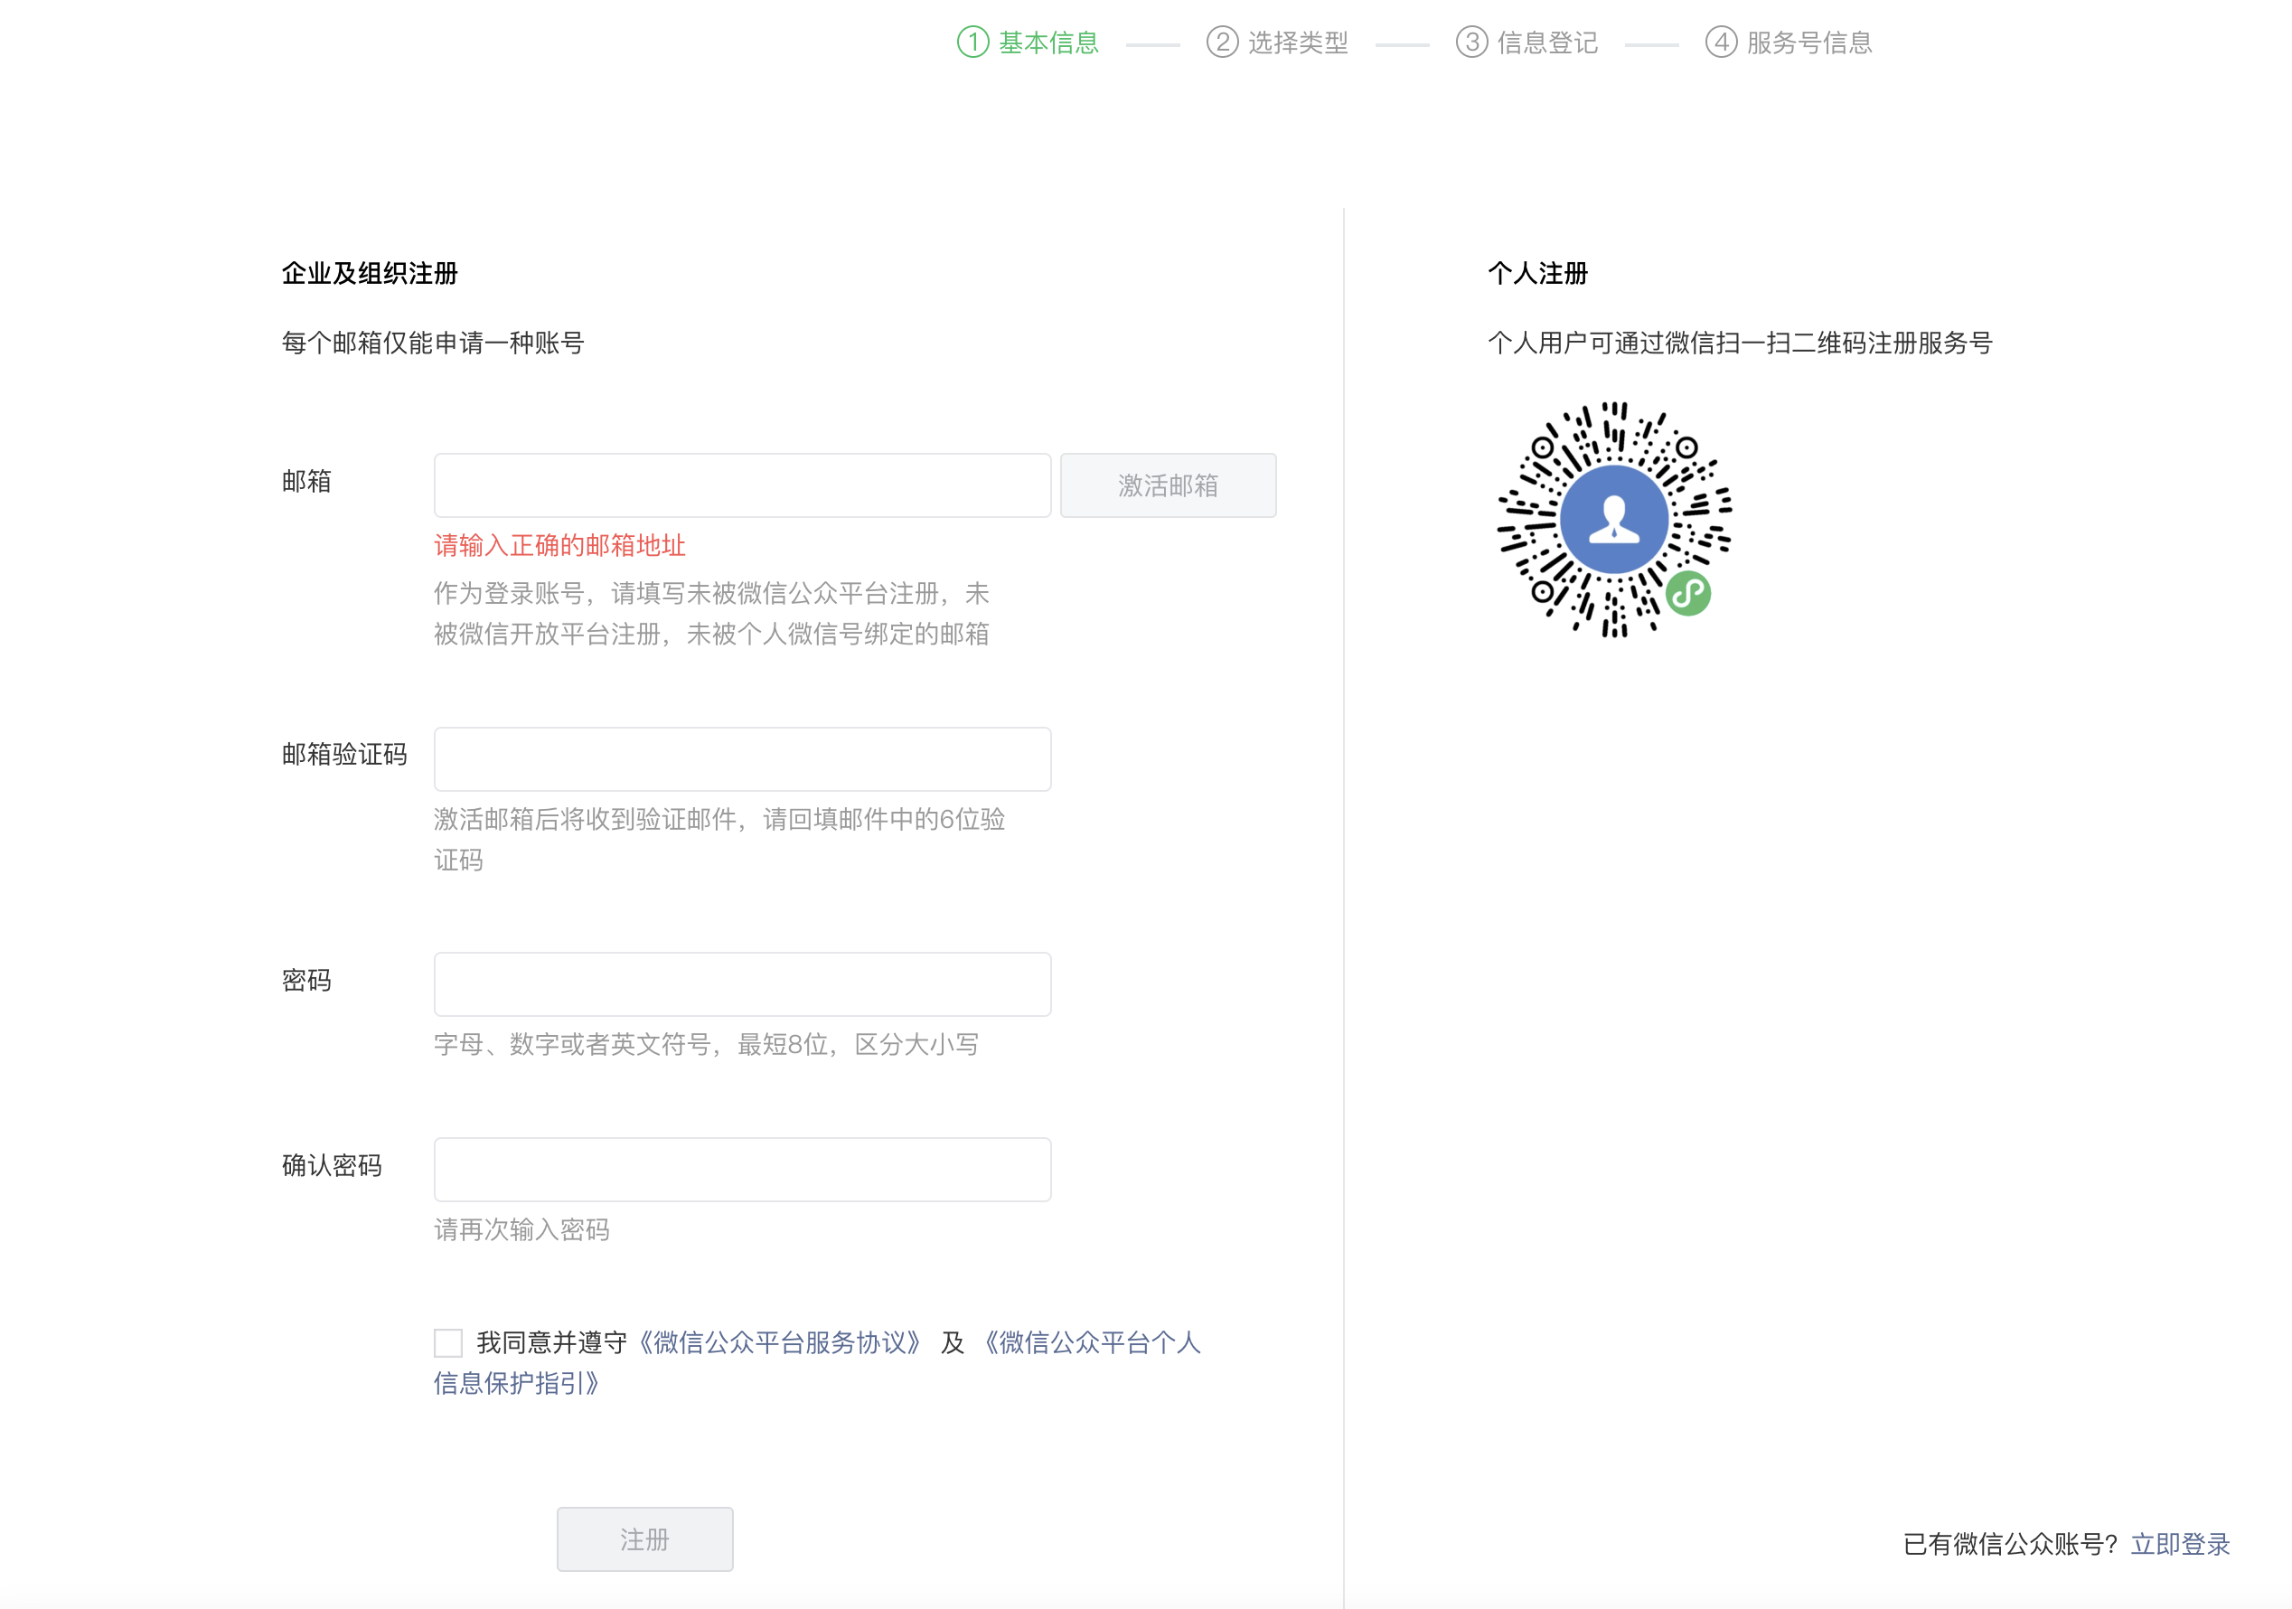This screenshot has height=1609, width=2292.
Task: Click the text 已有微信公众账号？
Action: tap(2011, 1544)
